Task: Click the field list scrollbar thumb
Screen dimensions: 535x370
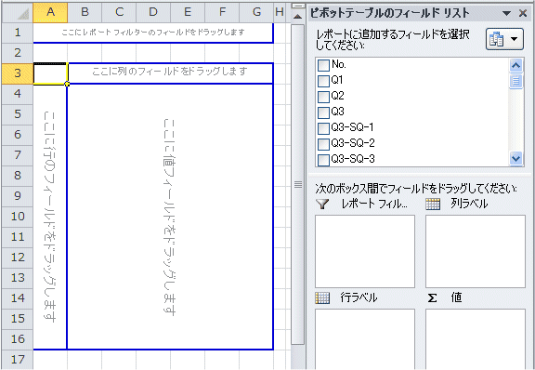Action: coord(515,81)
